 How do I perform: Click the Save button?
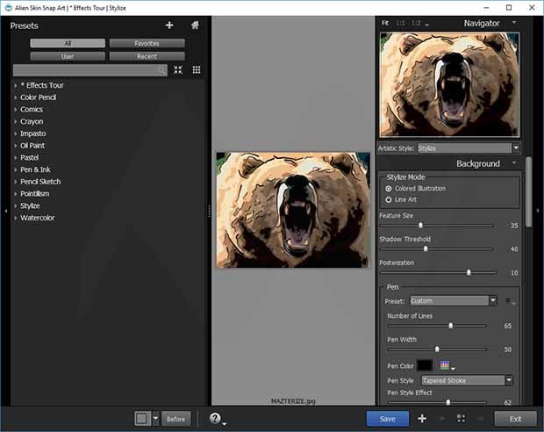coord(388,419)
